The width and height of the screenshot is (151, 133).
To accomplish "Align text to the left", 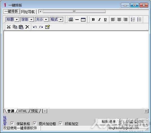I will pos(113,20).
